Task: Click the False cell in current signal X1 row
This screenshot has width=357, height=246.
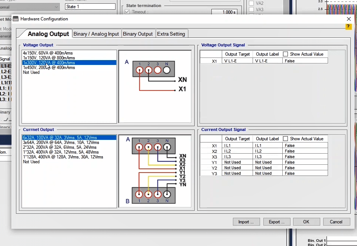Action: 305,145
